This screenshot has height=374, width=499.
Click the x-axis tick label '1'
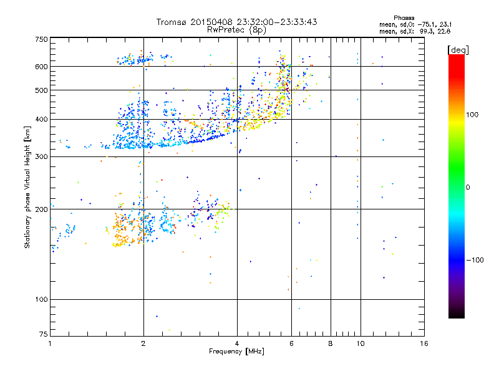50,343
